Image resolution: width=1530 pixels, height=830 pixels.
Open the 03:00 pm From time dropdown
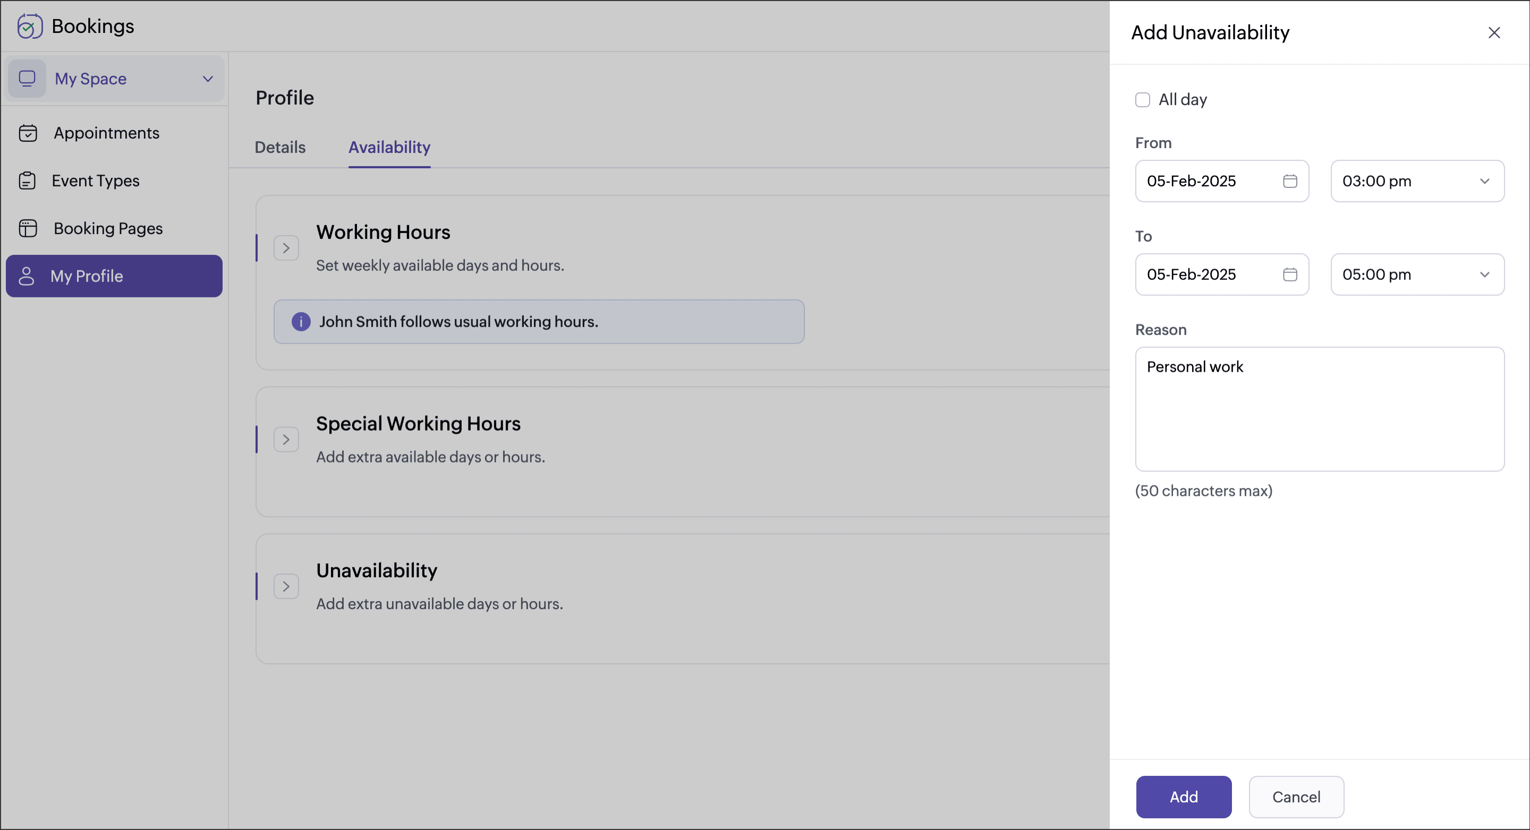pyautogui.click(x=1418, y=181)
